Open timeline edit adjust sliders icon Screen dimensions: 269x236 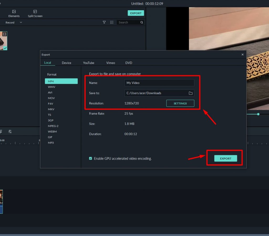[10, 132]
